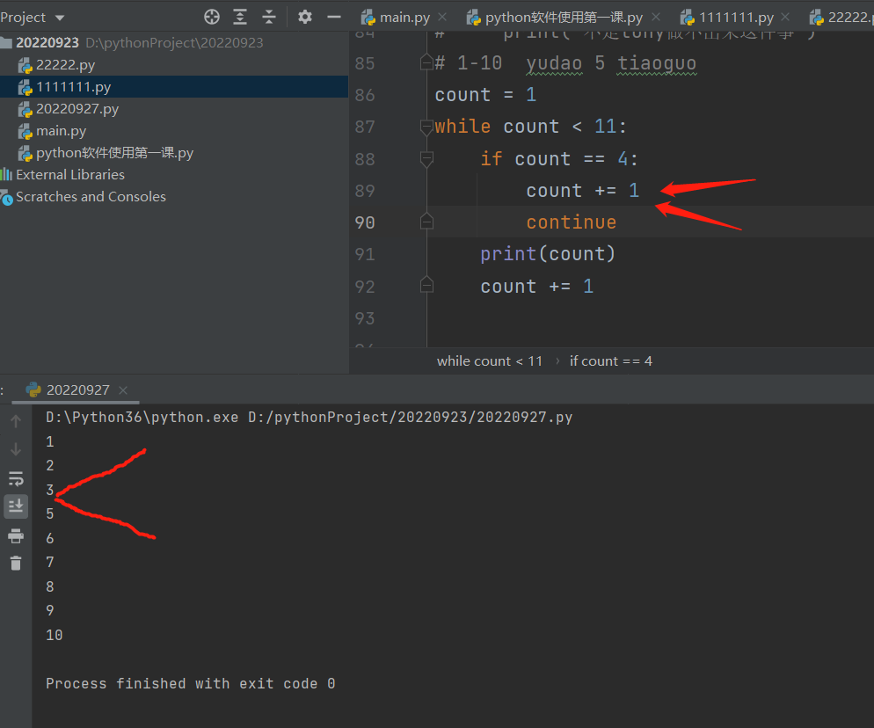Click the python.exe command line in console

(309, 418)
